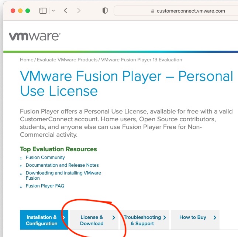Viewport: 238px width, 237px height.
Task: Select the Installation & Configuration tab
Action: pyautogui.click(x=42, y=220)
